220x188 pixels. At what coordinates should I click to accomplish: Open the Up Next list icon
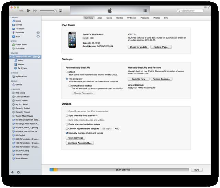tap(145, 11)
